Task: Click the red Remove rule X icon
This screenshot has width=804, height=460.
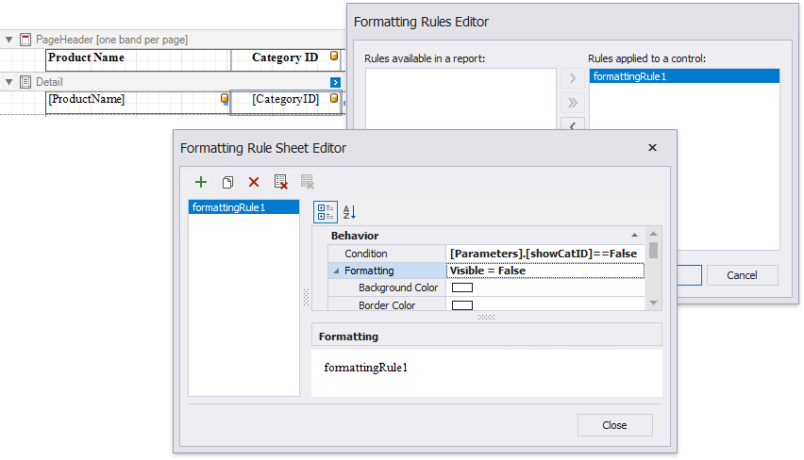Action: [x=254, y=182]
